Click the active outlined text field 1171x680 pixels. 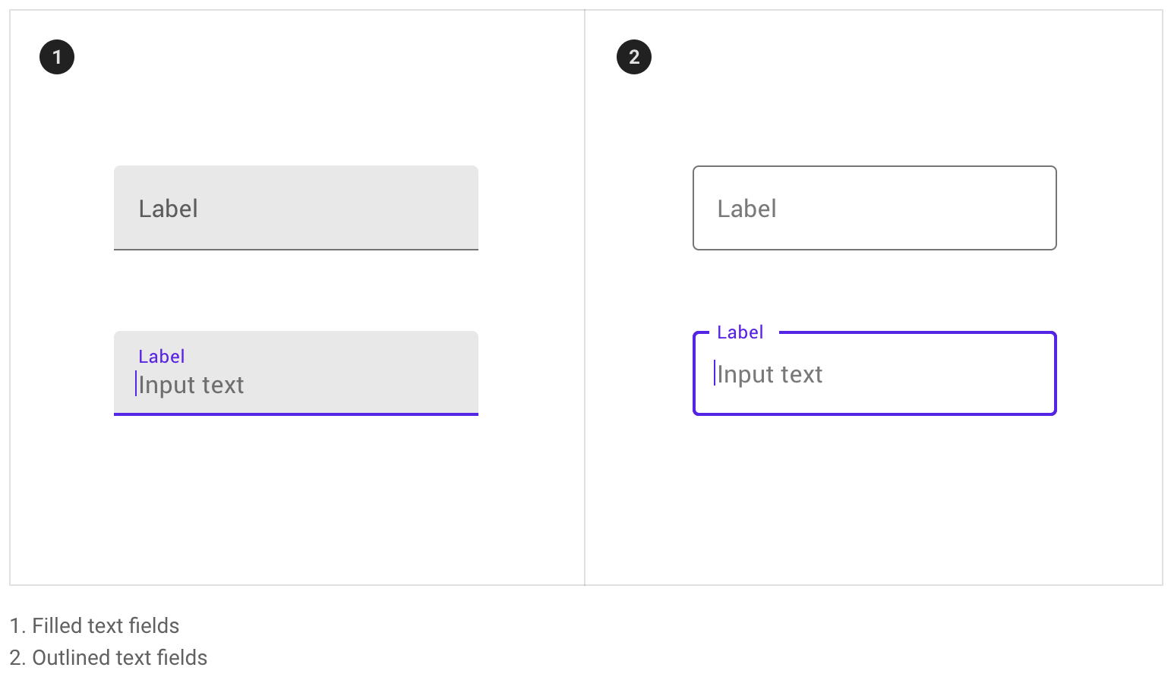(x=875, y=373)
